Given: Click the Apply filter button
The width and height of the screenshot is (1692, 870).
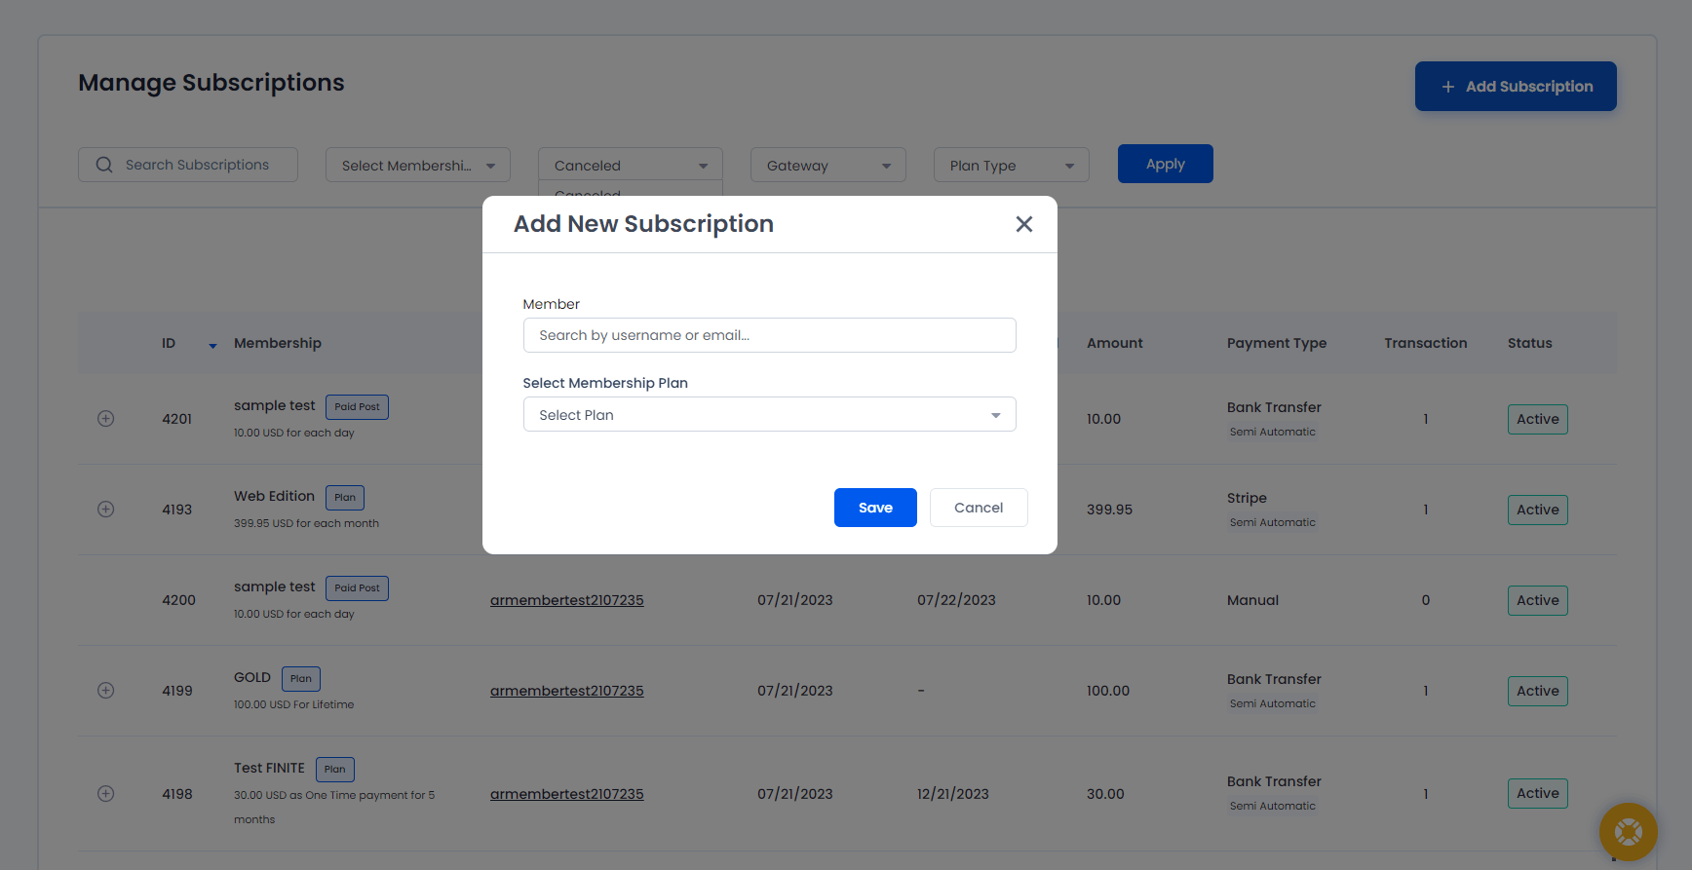Looking at the screenshot, I should pyautogui.click(x=1165, y=164).
